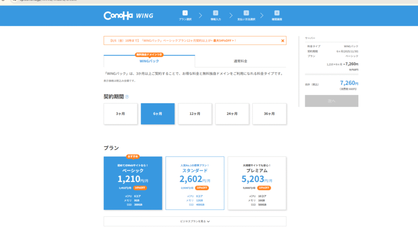
Task: Click the 10%OFF badge on スタンダード
Action: click(202, 188)
